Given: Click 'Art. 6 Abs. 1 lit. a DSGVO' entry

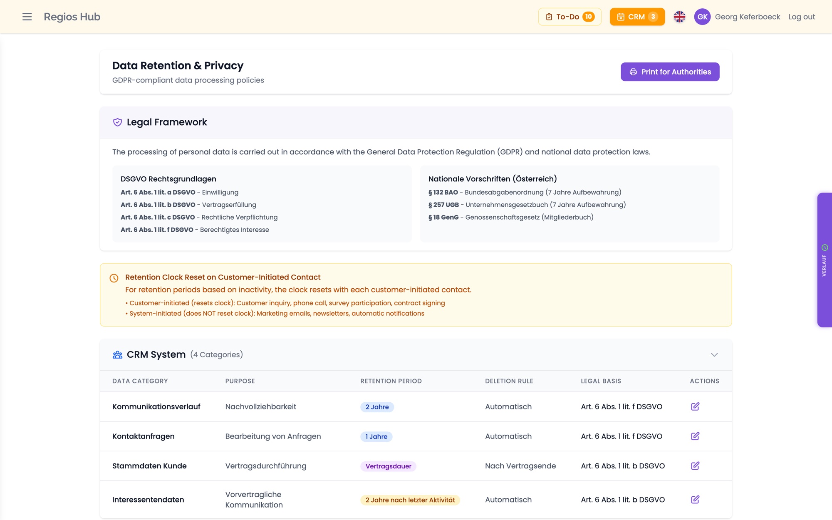Looking at the screenshot, I should point(179,192).
